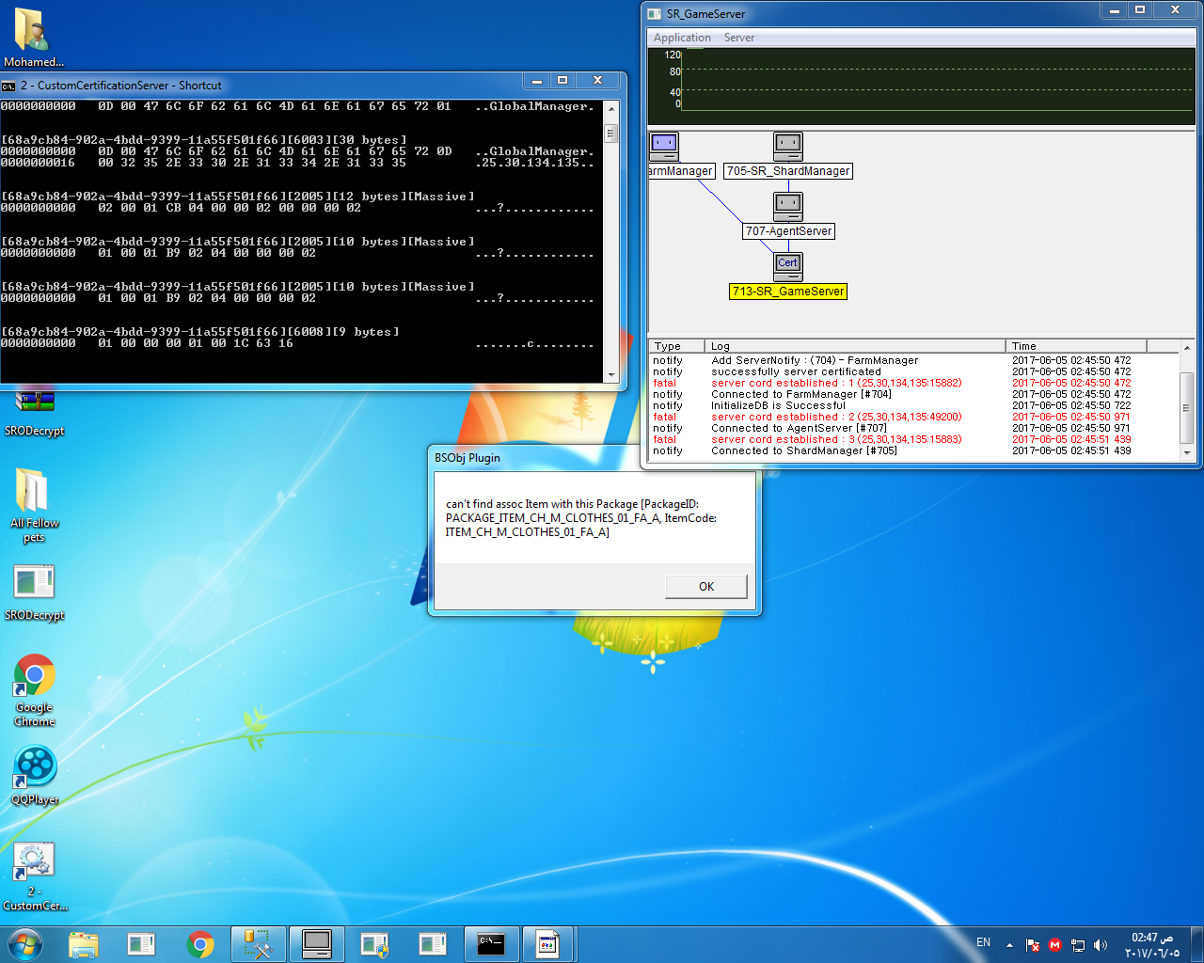Click the red M tray icon

1054,944
